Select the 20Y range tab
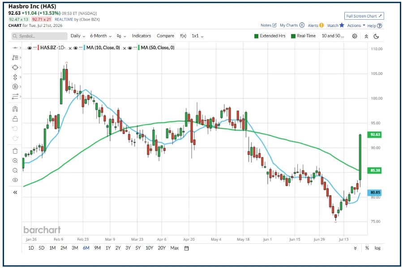Screen dimensions: 403x268 162,248
